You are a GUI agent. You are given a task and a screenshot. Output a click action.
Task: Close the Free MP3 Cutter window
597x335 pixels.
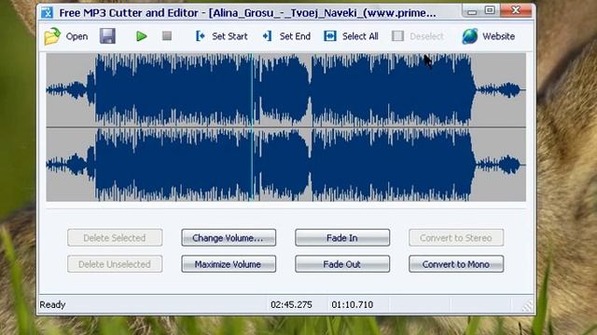pos(516,10)
